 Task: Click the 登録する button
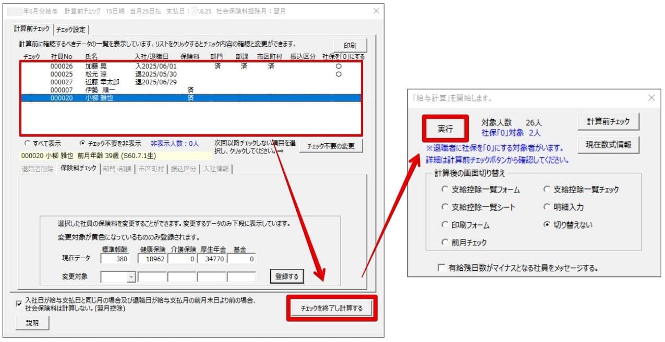[x=287, y=277]
